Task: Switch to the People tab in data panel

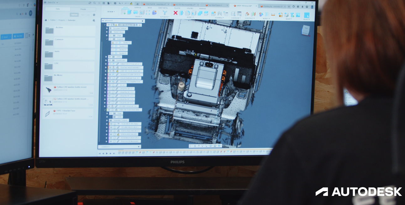Action: 83,9
